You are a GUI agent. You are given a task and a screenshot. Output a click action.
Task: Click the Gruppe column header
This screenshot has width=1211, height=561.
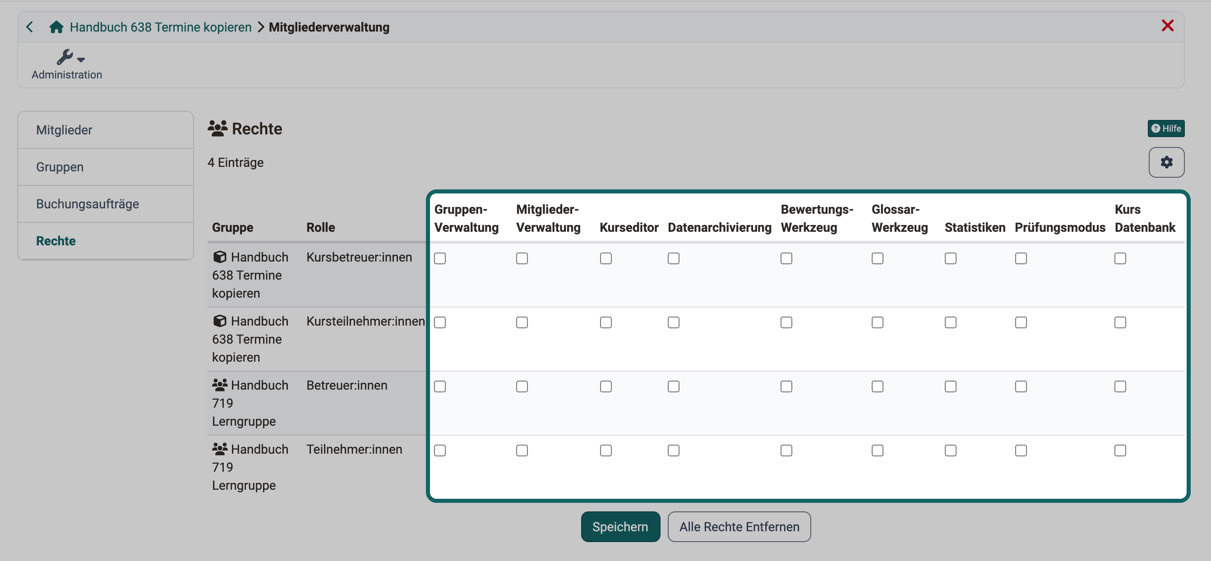pyautogui.click(x=232, y=227)
